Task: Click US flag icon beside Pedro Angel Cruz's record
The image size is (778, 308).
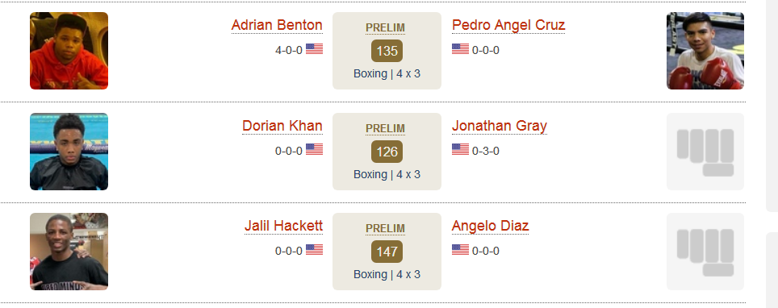Action: click(x=461, y=48)
